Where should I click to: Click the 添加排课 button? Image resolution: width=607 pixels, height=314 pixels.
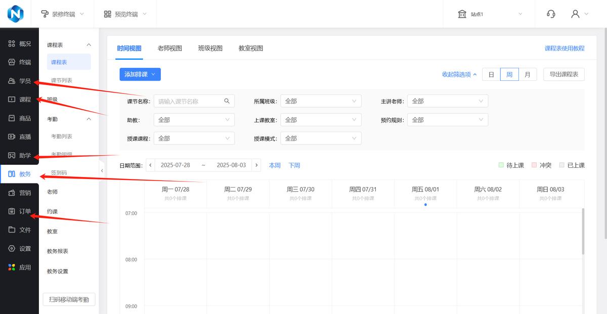[140, 74]
